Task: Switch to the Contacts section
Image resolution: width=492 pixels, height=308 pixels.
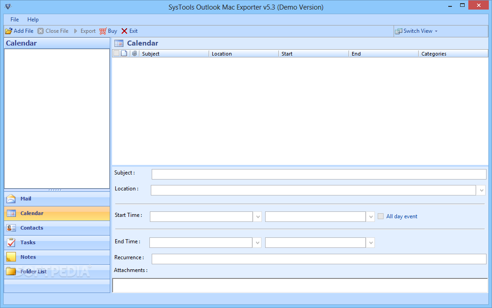Action: click(x=57, y=228)
